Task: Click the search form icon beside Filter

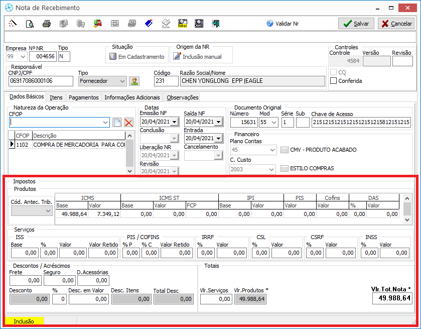Action: [199, 24]
